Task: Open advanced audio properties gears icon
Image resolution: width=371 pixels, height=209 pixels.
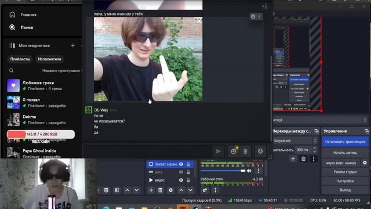Action: pyautogui.click(x=205, y=190)
